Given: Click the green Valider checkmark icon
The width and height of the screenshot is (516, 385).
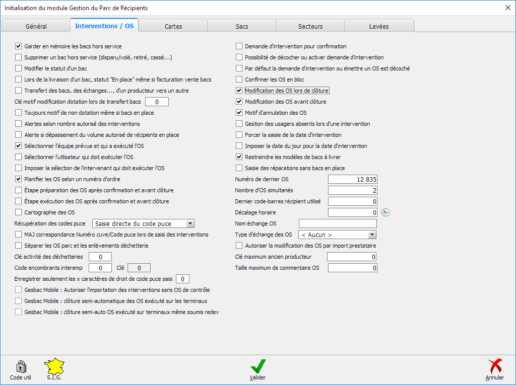Looking at the screenshot, I should [x=257, y=366].
